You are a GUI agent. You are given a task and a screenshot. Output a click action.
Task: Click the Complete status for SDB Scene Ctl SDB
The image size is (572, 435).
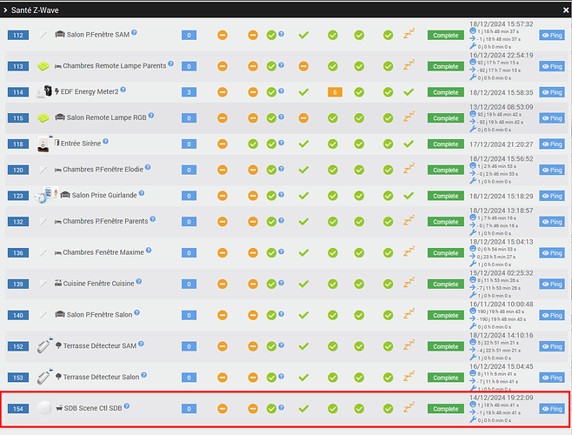446,409
